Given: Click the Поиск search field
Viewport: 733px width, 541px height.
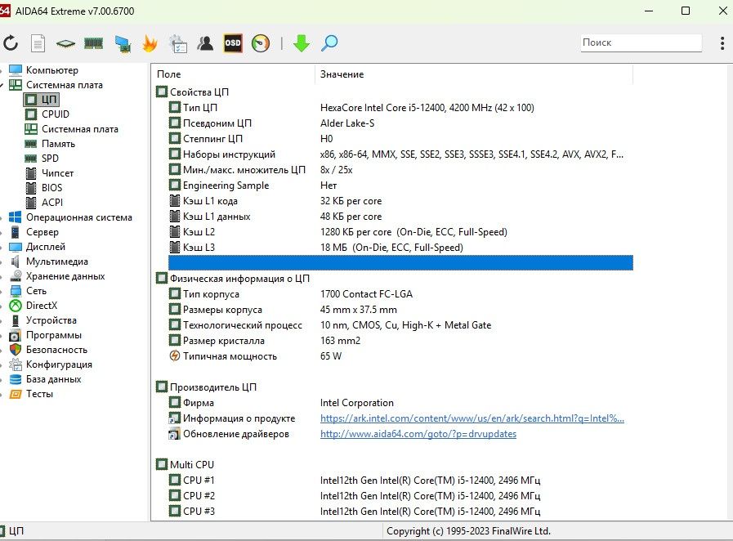Looking at the screenshot, I should tap(641, 42).
